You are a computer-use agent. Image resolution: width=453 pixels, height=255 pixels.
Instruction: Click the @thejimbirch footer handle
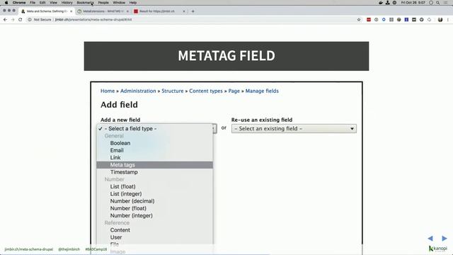pos(69,249)
